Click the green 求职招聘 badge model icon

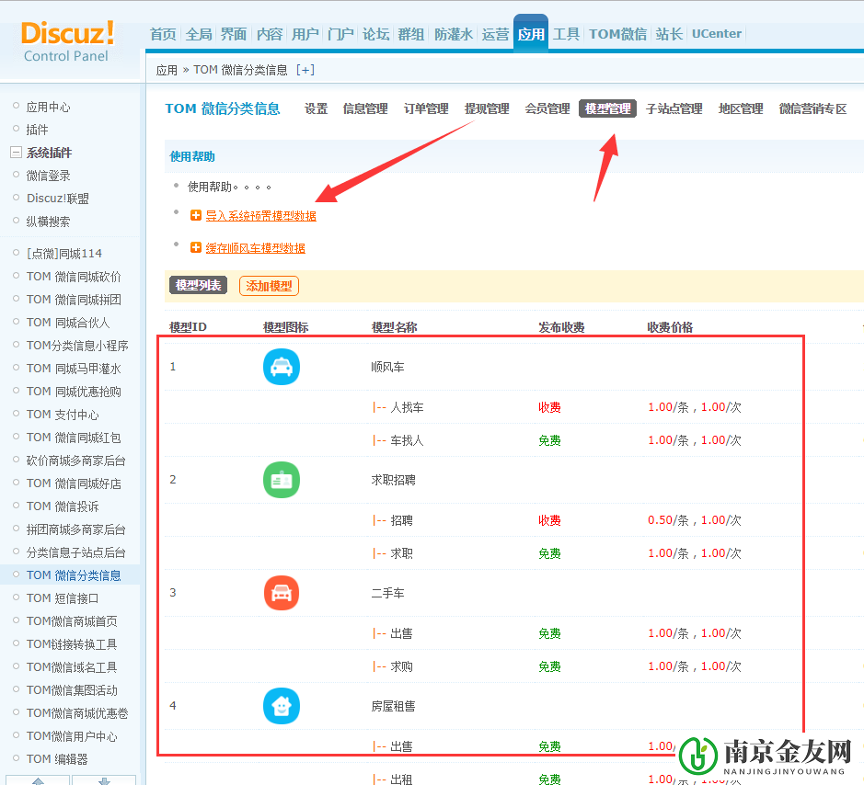click(282, 479)
